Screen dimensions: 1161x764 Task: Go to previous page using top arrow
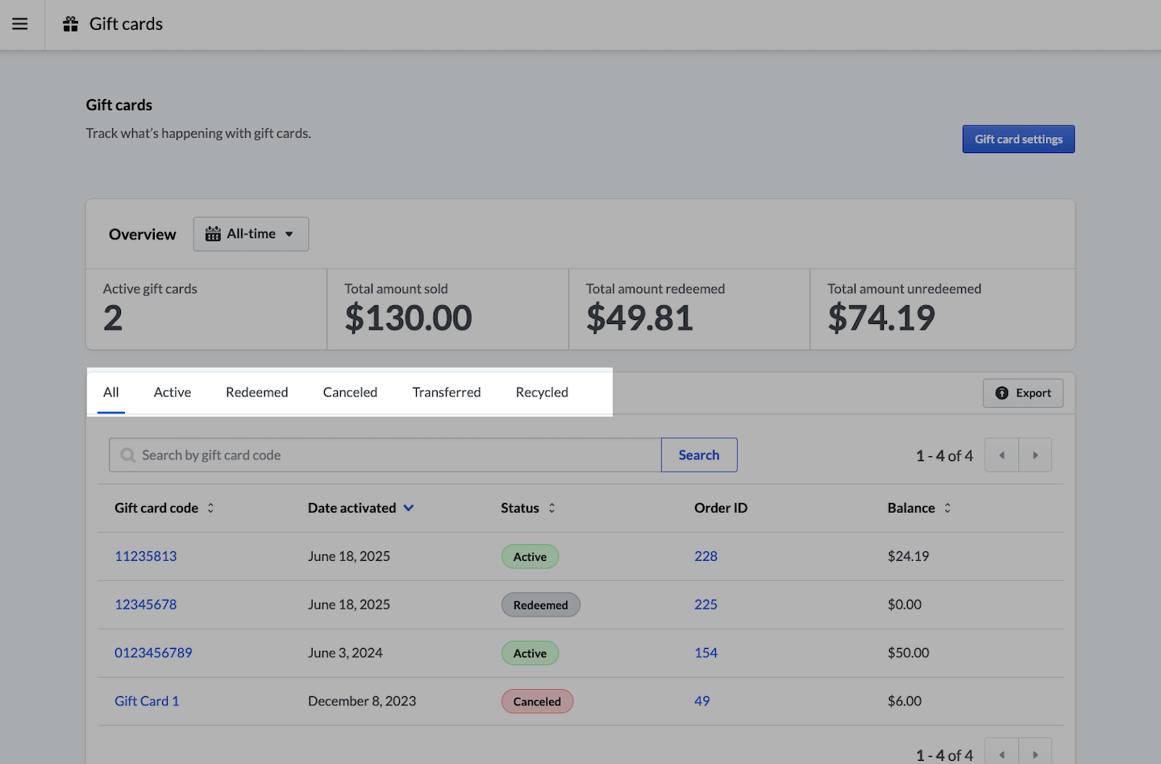click(1001, 455)
